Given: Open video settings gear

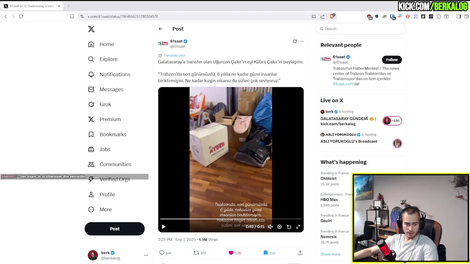Looking at the screenshot, I should point(279,227).
